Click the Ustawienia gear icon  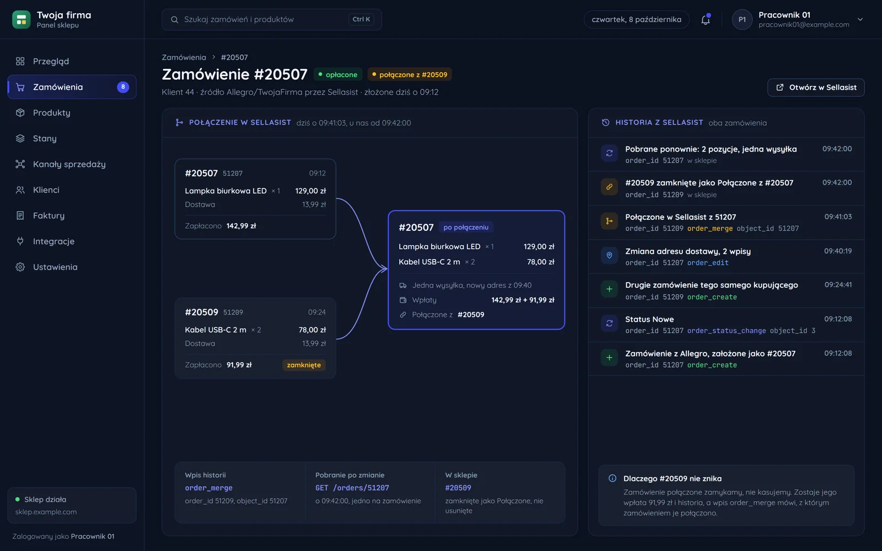pos(20,267)
